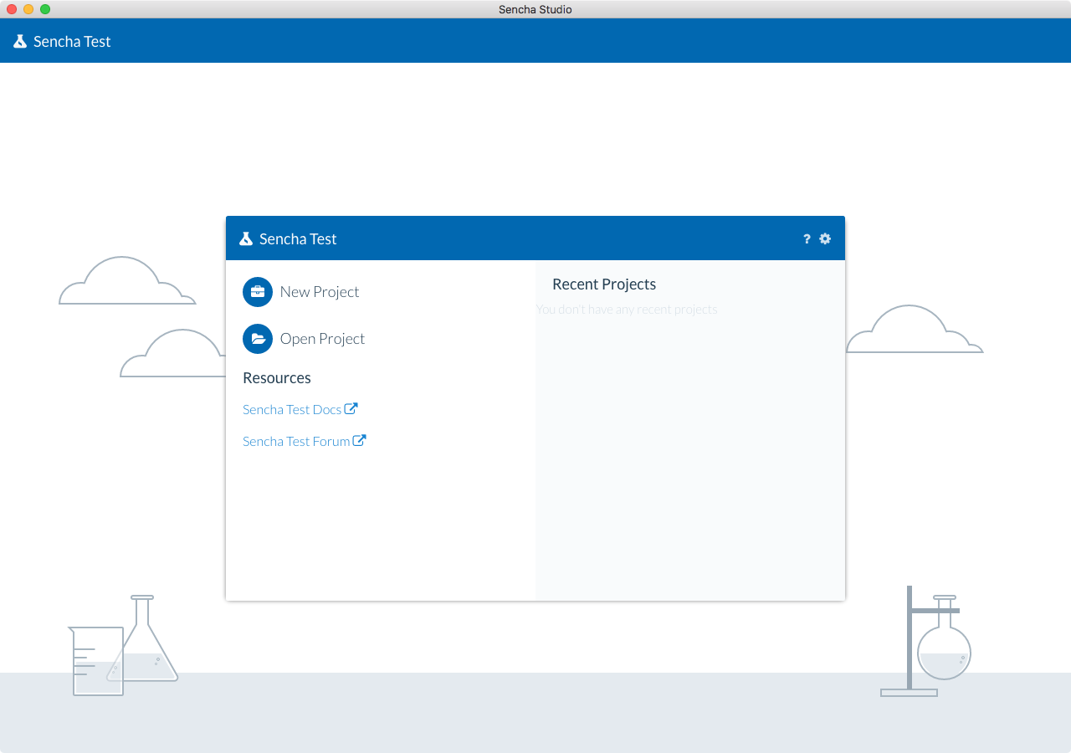Screen dimensions: 1071x753
Task: Click external link icon beside Sencha Test Docs
Action: (351, 409)
